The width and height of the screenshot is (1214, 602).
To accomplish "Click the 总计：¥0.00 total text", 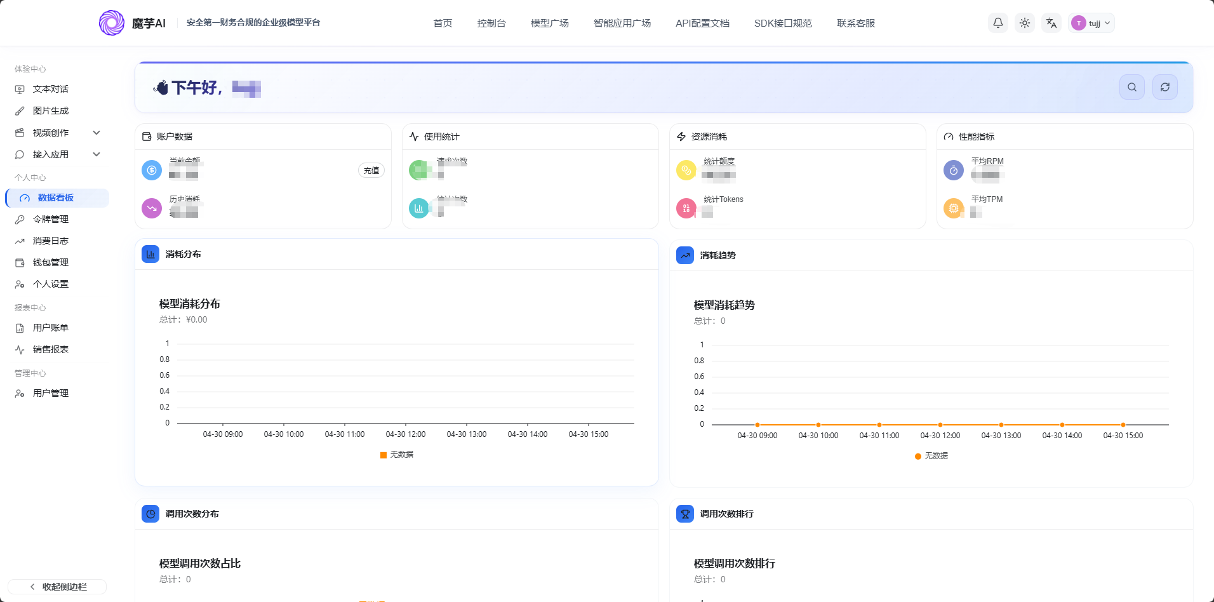I will [183, 320].
